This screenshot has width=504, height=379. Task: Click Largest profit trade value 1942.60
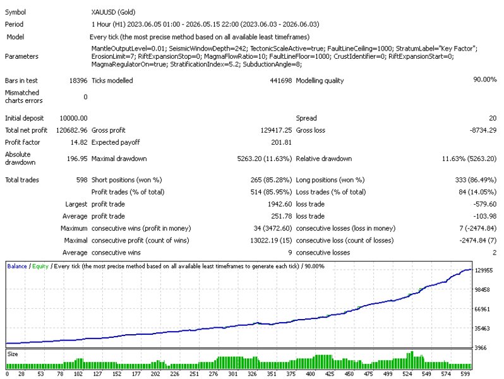280,204
